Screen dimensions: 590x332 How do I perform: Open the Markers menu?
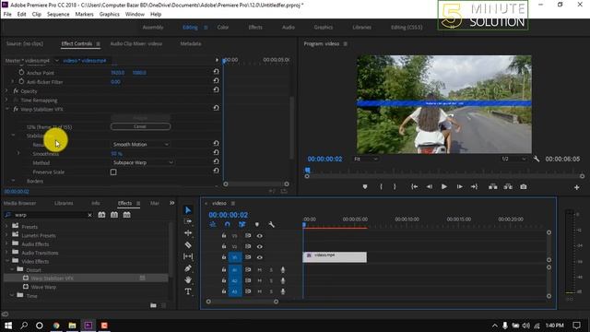coord(84,14)
